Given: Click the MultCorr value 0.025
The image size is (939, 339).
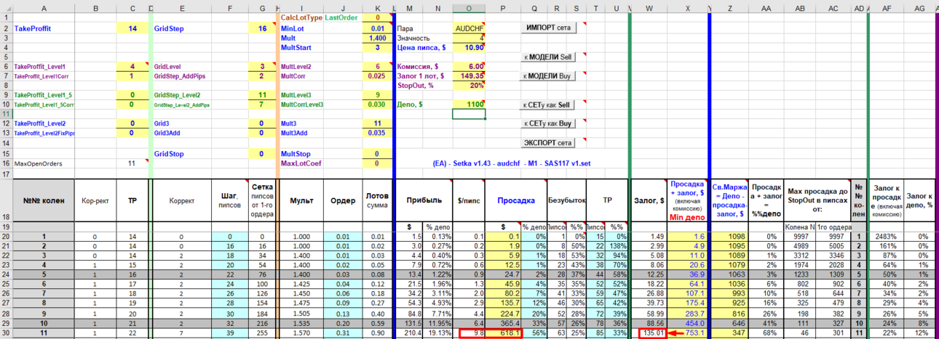Looking at the screenshot, I should coord(378,75).
